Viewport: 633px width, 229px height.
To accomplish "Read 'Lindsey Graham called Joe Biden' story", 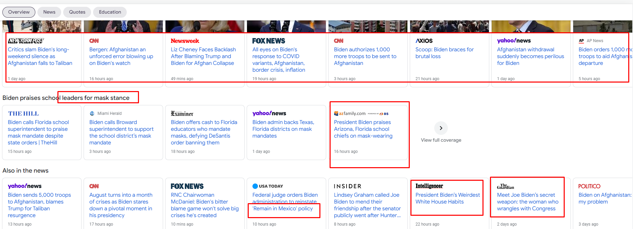I will 367,205.
